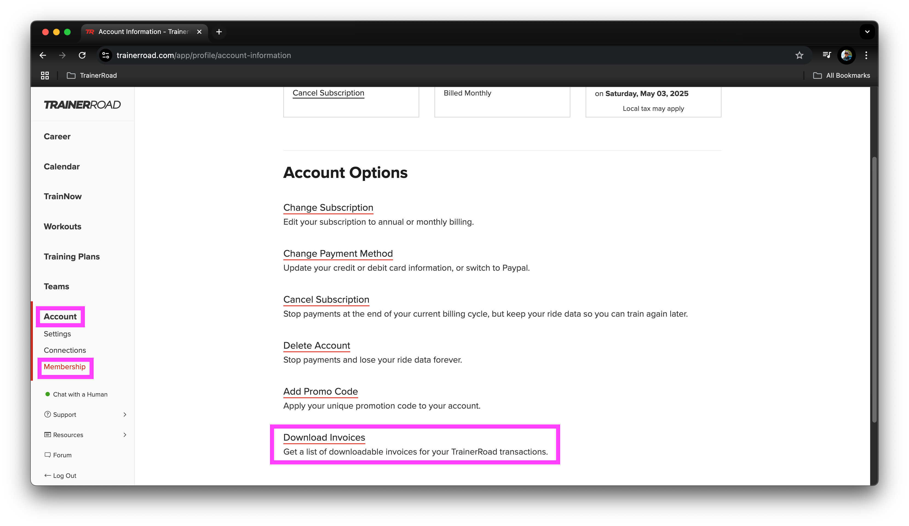Viewport: 909px width, 526px height.
Task: Click 'Stop payments and lose your ride data forever.'
Action: tap(373, 360)
